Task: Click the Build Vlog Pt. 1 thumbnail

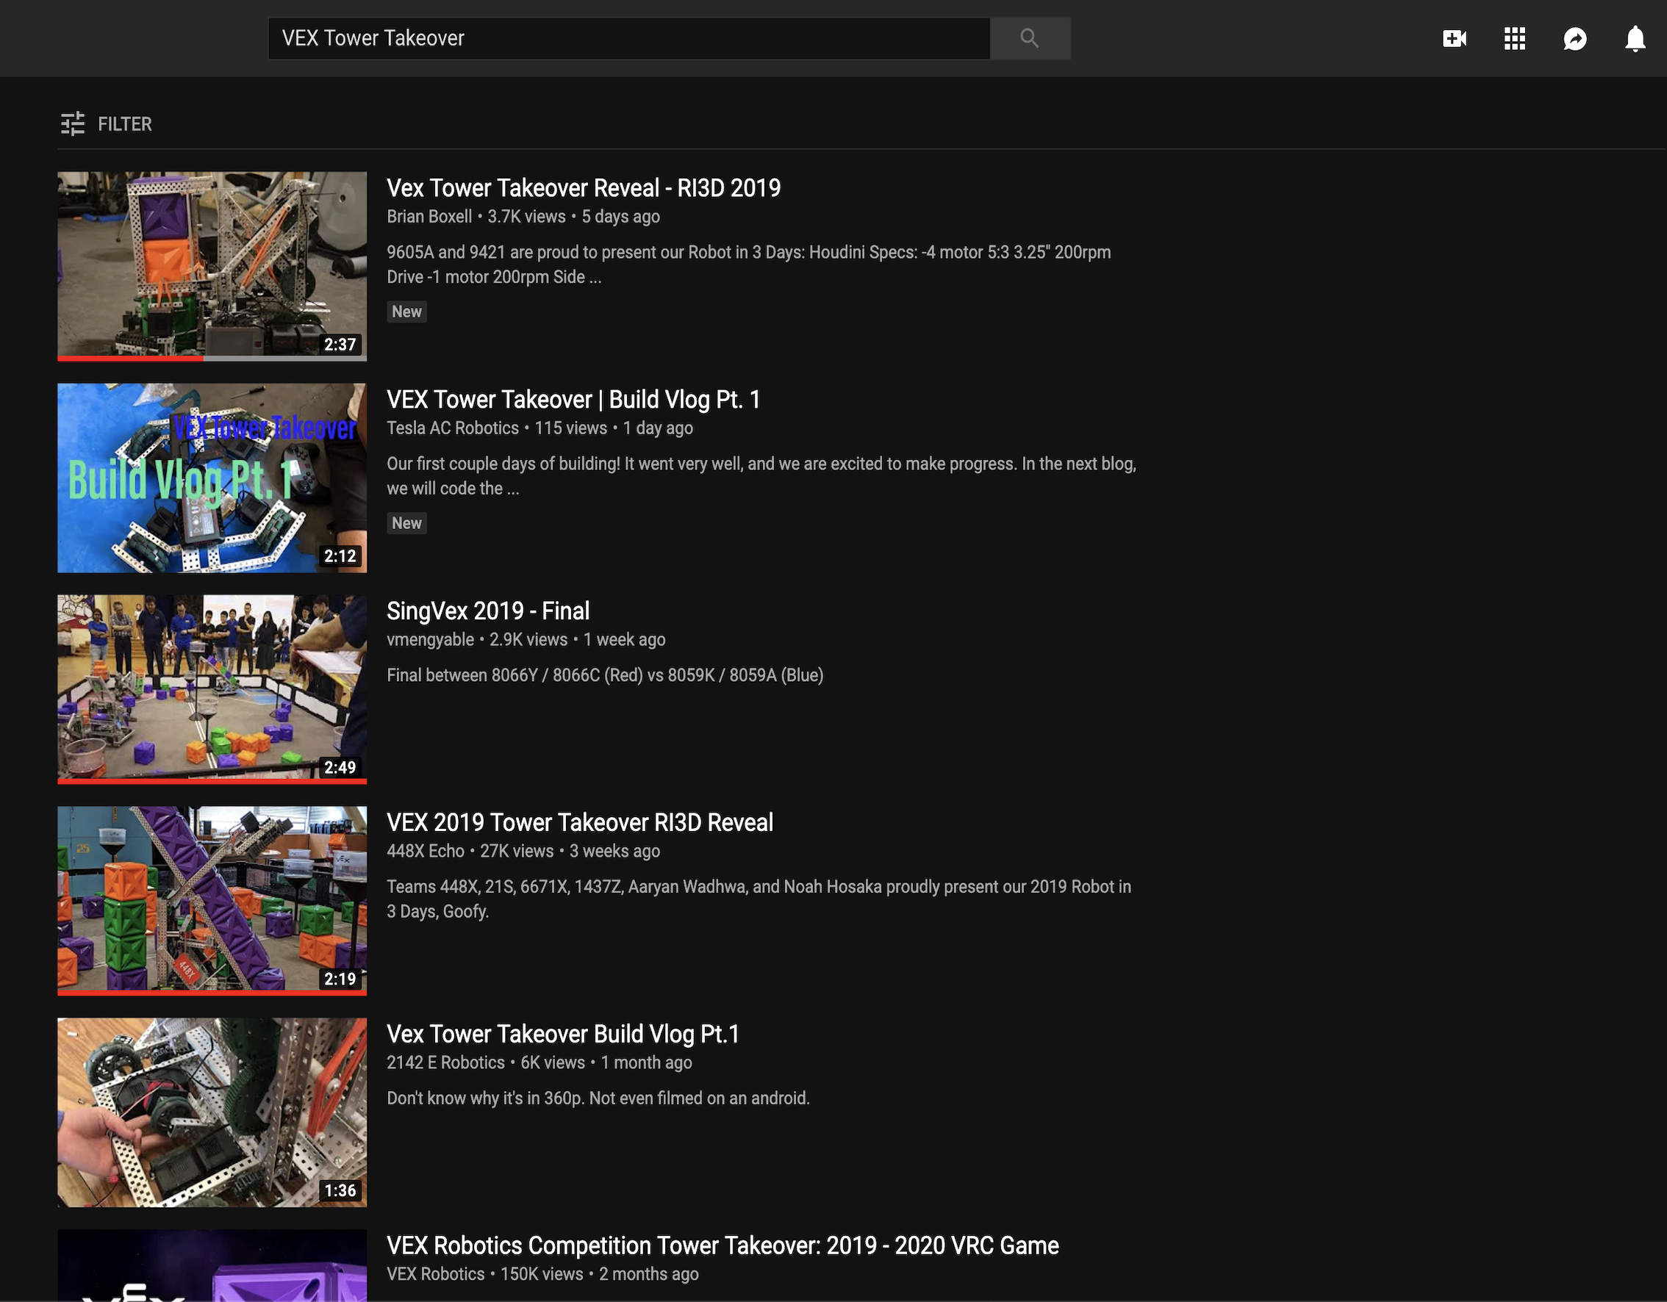Action: (212, 478)
